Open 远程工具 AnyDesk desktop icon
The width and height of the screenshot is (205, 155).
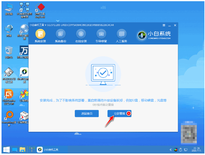coord(40,11)
